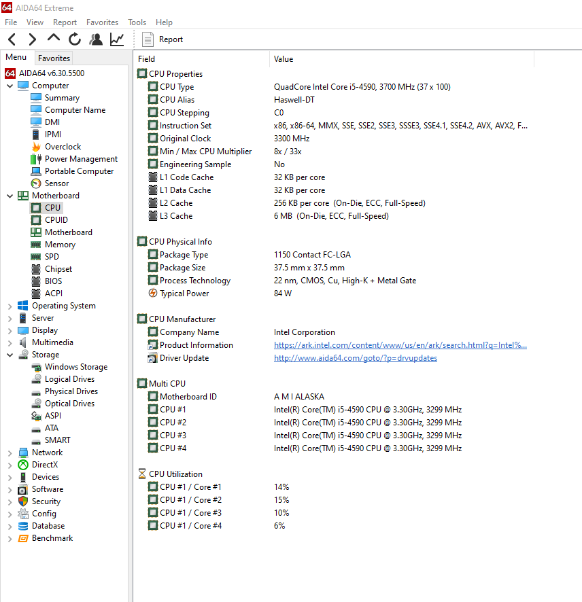Collapse the Motherboard tree node
The width and height of the screenshot is (582, 602).
tap(10, 196)
